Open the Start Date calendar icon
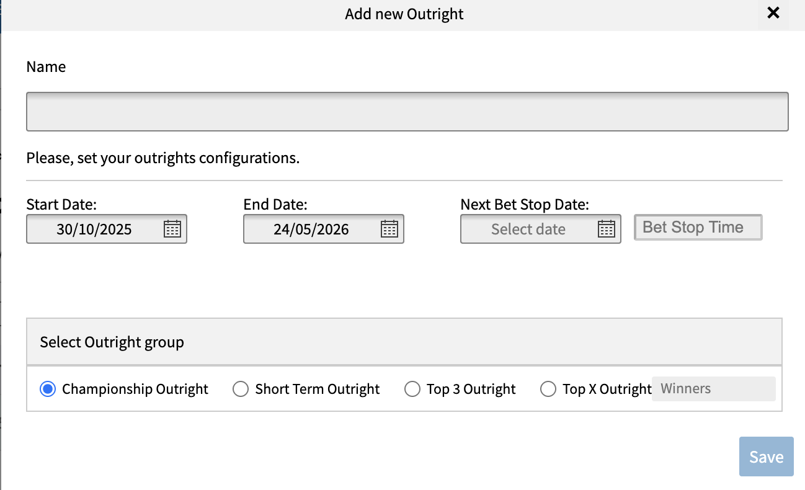805x490 pixels. click(172, 229)
